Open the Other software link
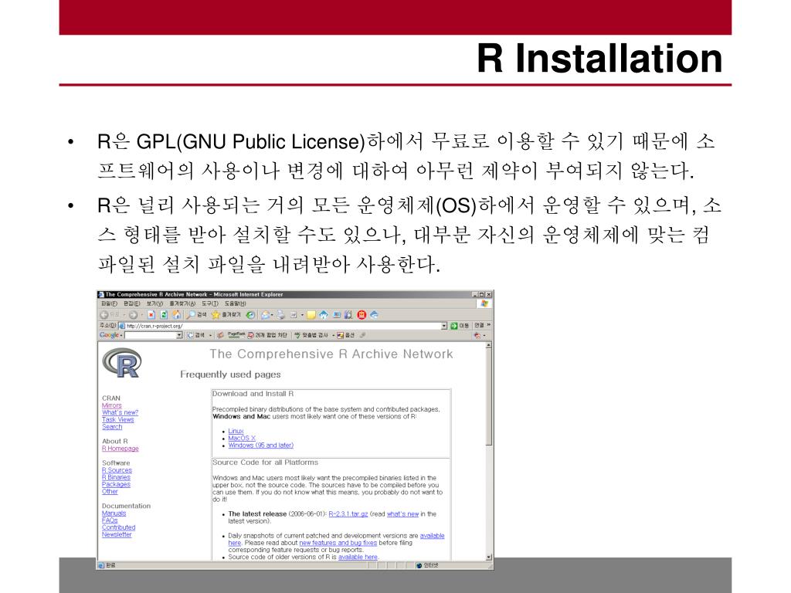Screen dimensions: 791x593 tap(110, 491)
